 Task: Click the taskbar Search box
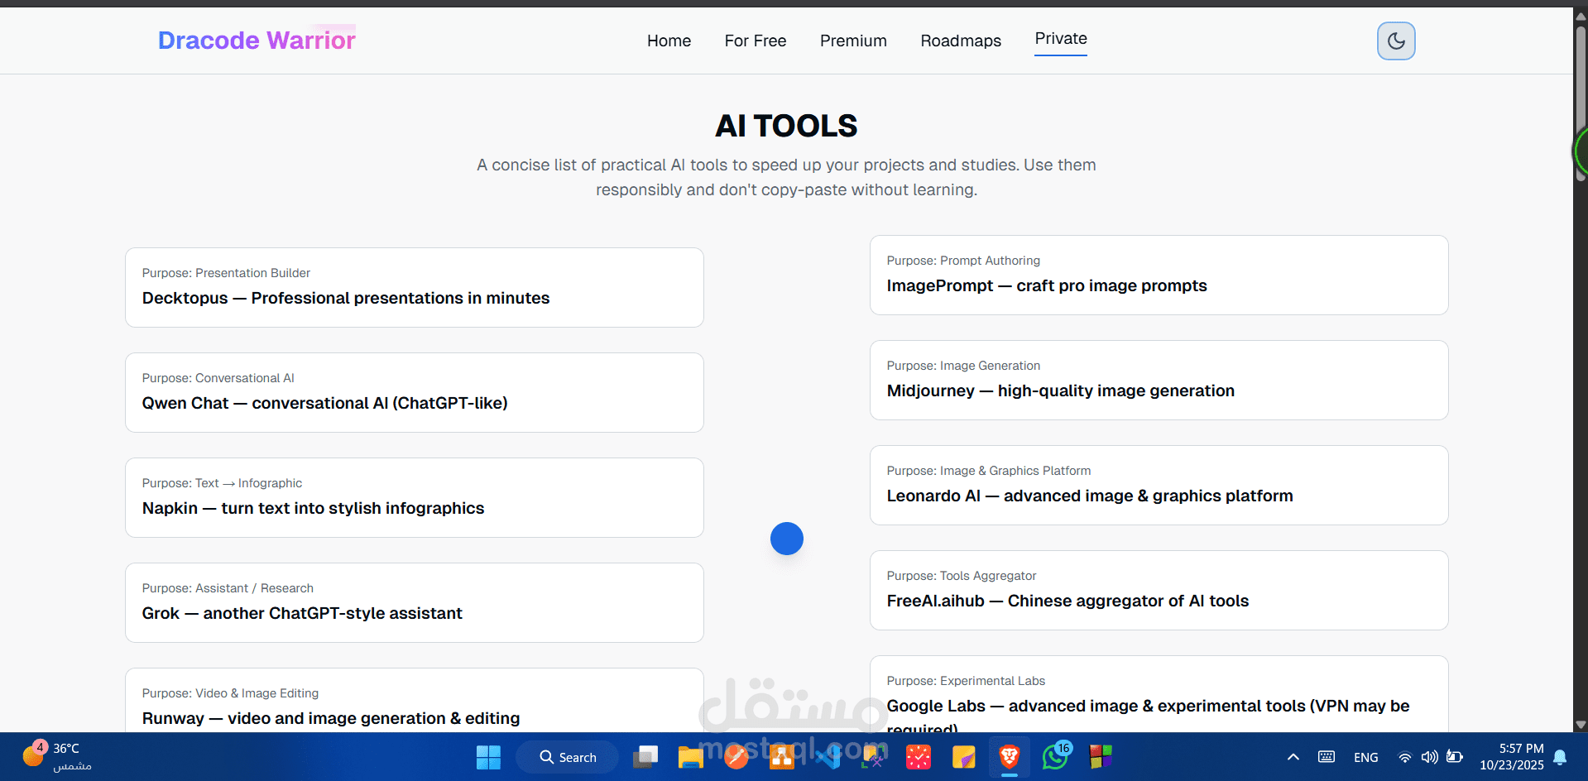pyautogui.click(x=568, y=757)
